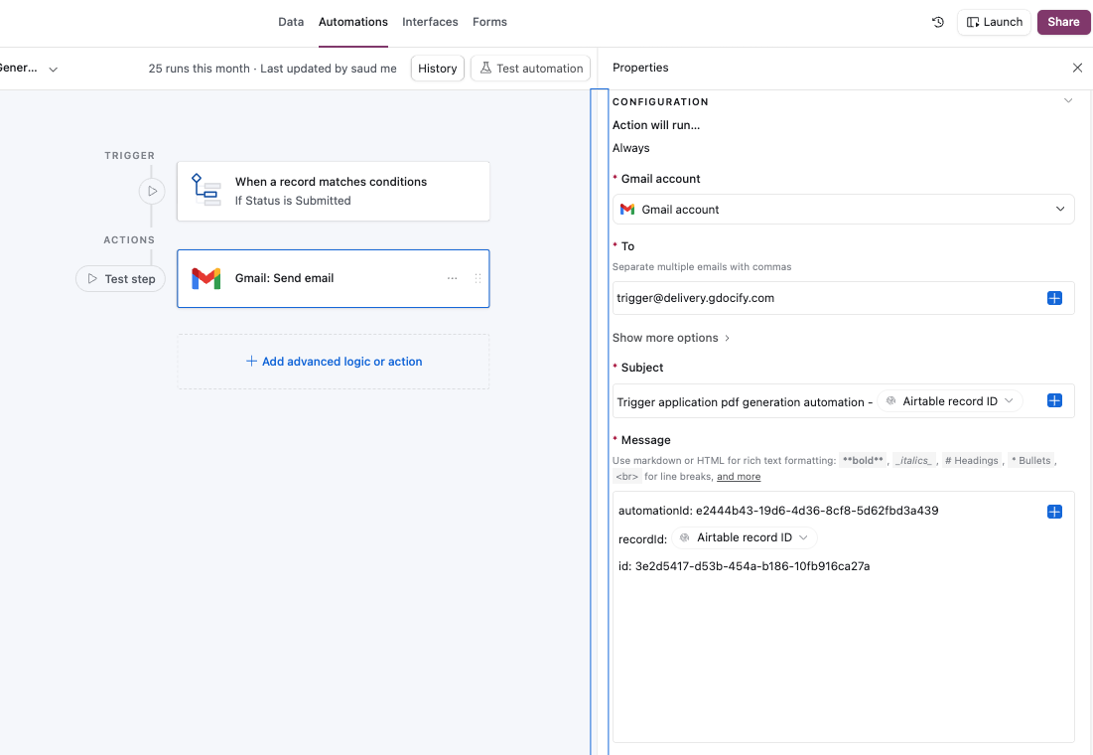1093x755 pixels.
Task: Open the Forms tab
Action: (x=489, y=22)
